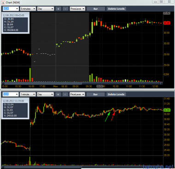
Task: Click the minus zoom button in the 1 minute chart
Action: click(x=65, y=94)
